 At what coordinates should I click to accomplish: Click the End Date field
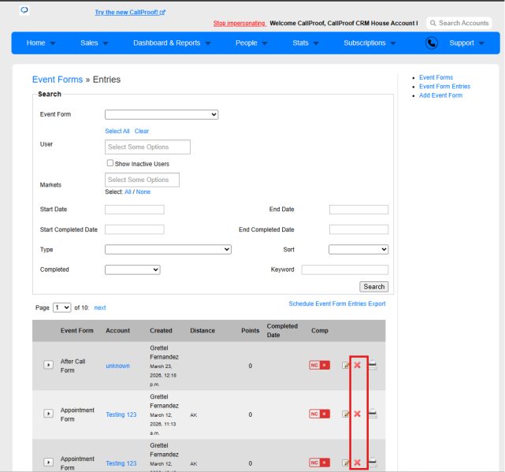coord(358,210)
